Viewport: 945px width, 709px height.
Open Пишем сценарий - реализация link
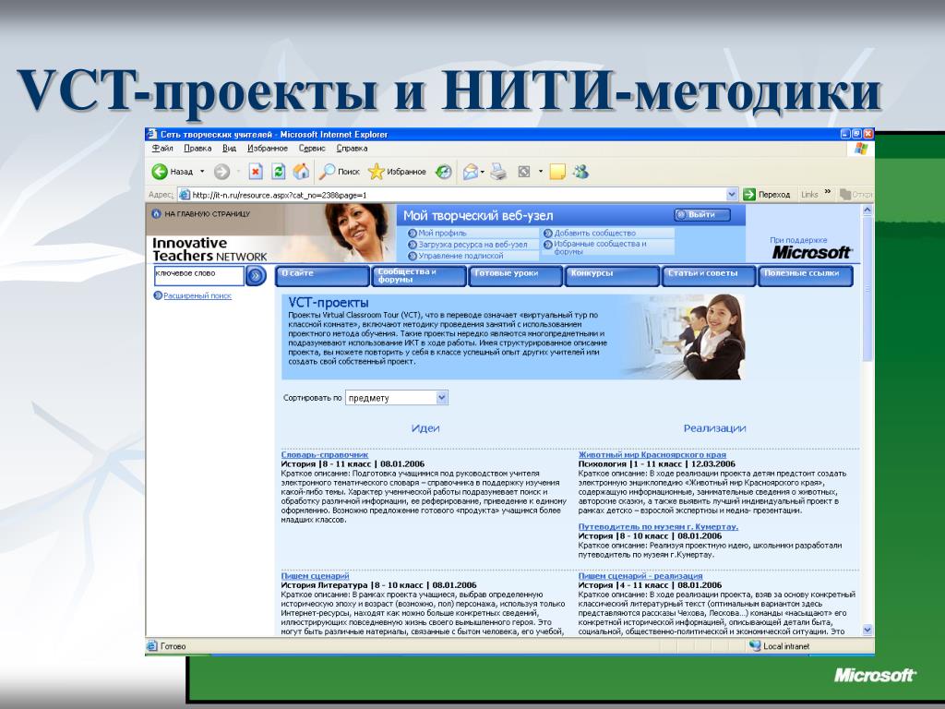(x=640, y=576)
